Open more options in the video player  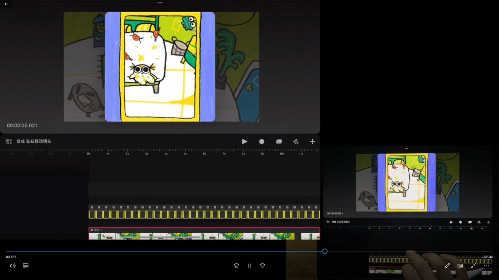tap(486, 266)
